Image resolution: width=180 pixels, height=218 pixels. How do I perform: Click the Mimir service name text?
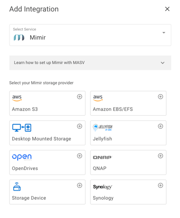point(37,37)
